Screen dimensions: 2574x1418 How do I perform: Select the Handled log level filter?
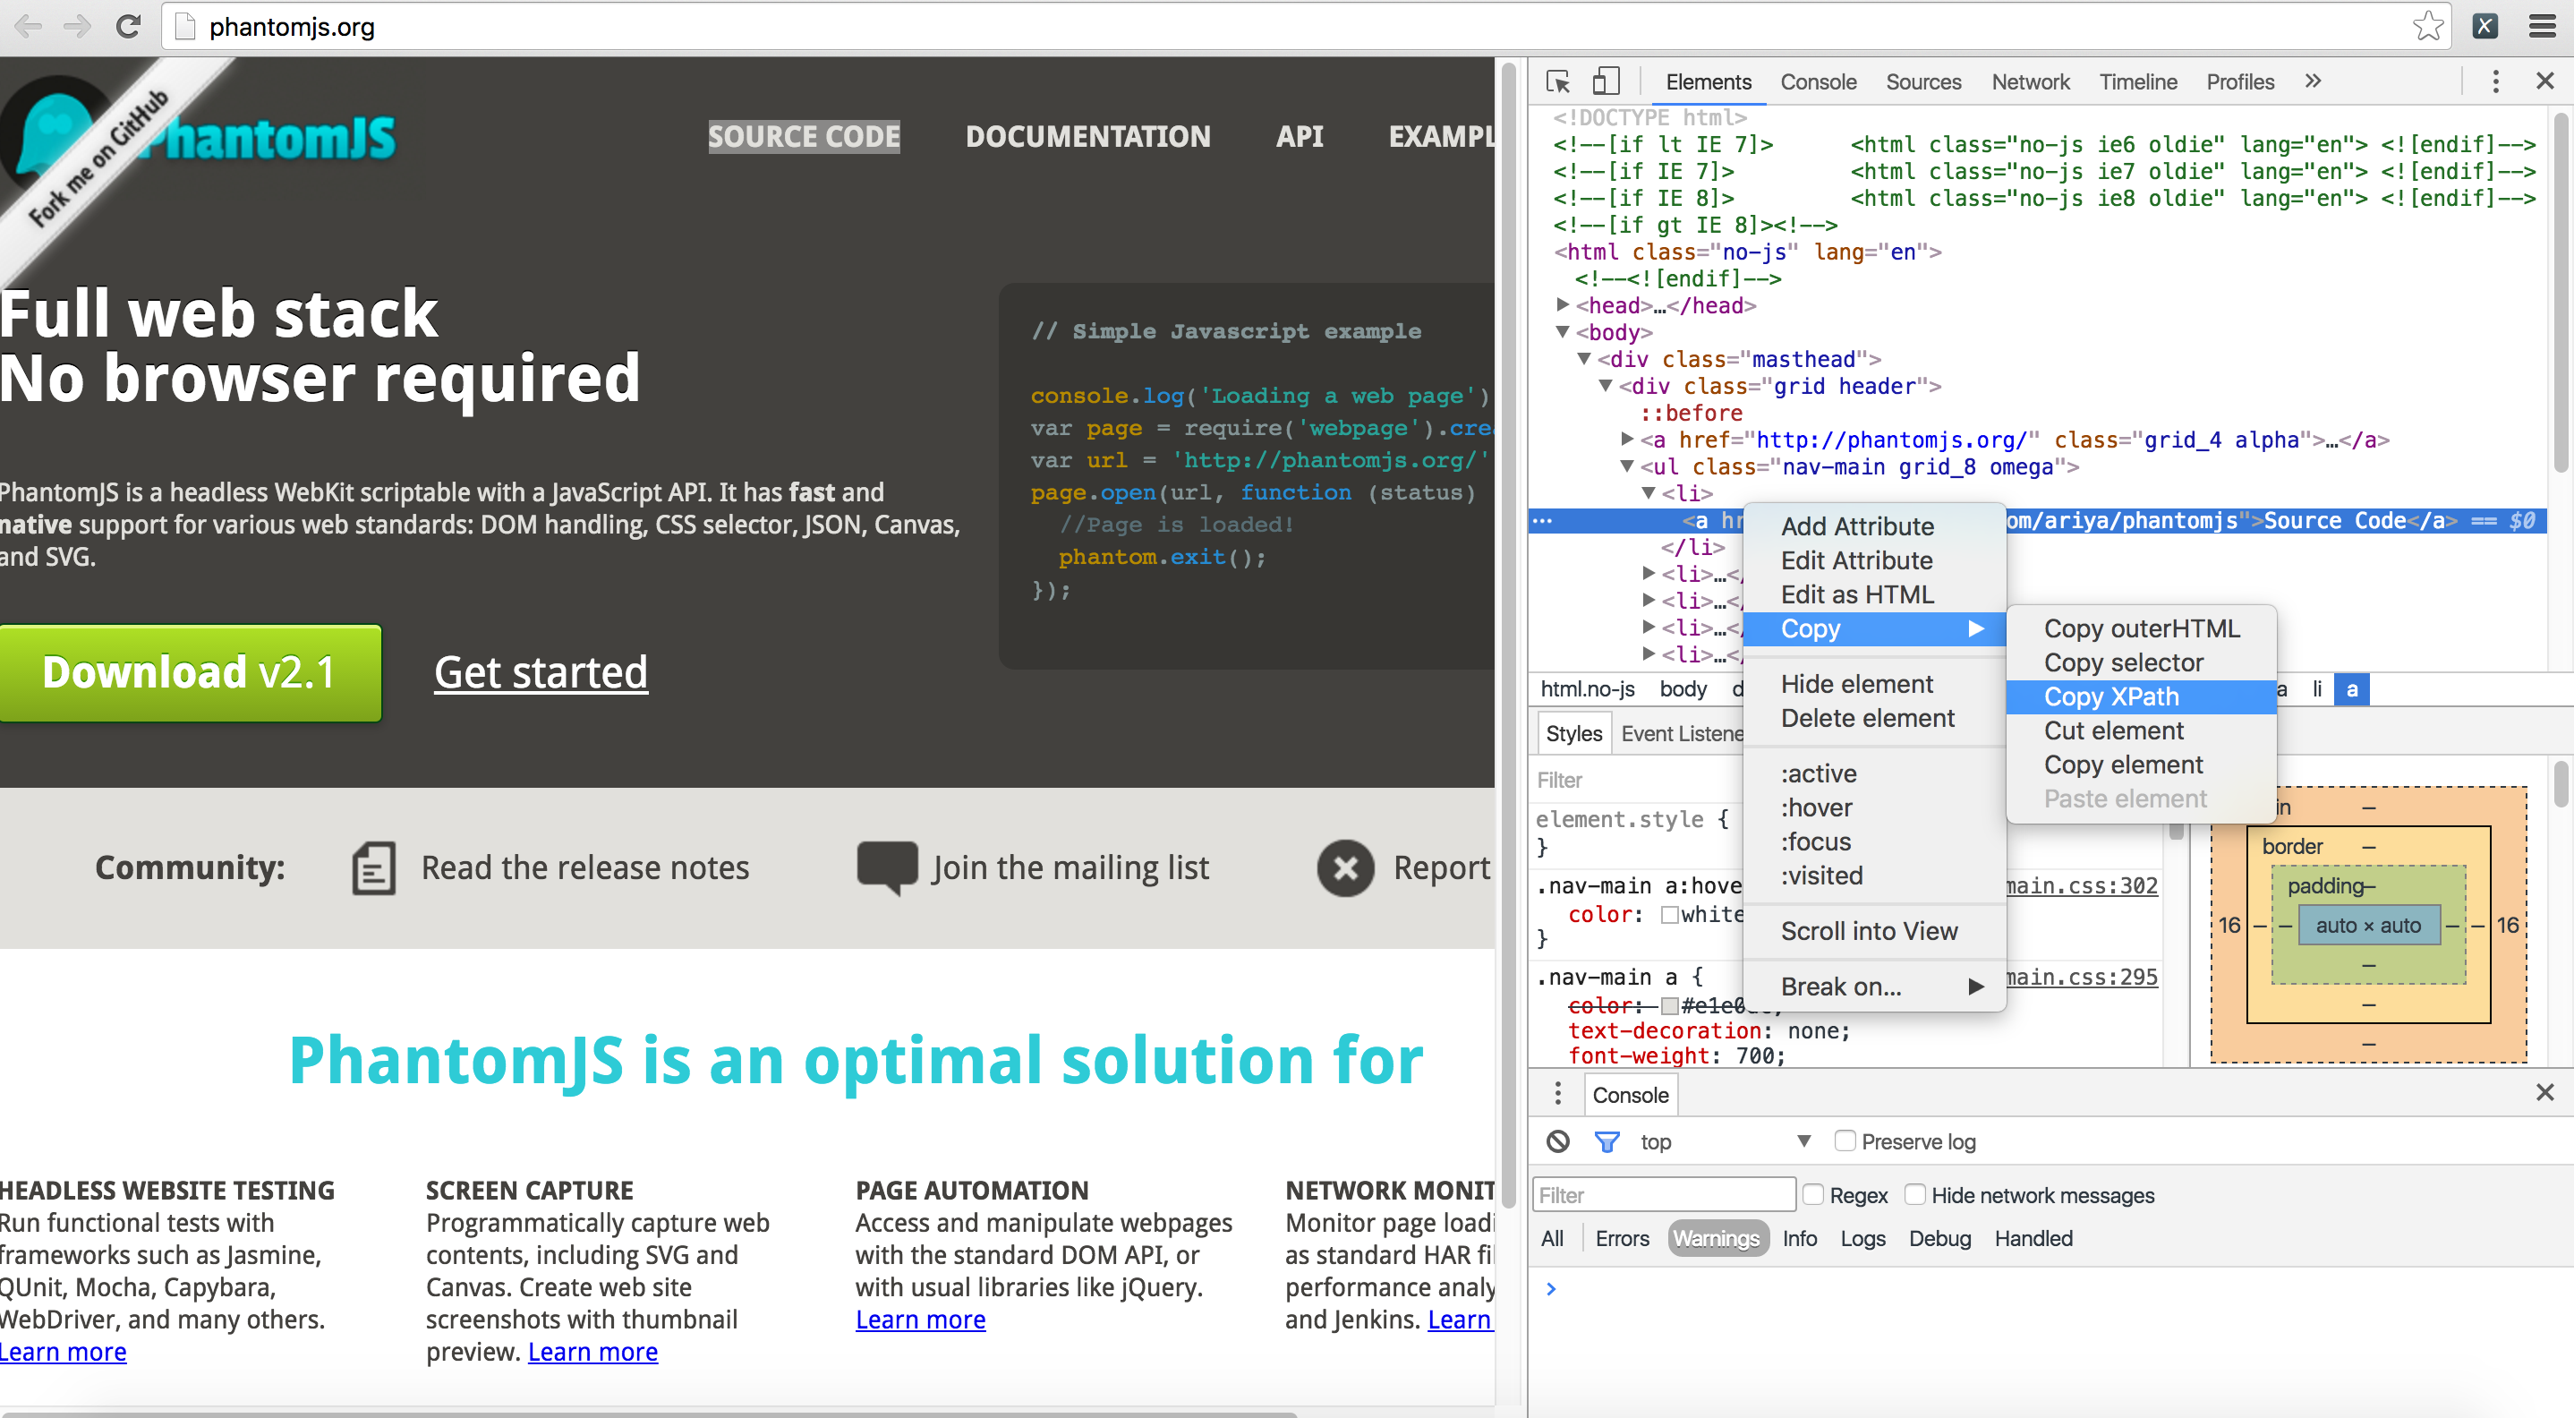point(2033,1238)
